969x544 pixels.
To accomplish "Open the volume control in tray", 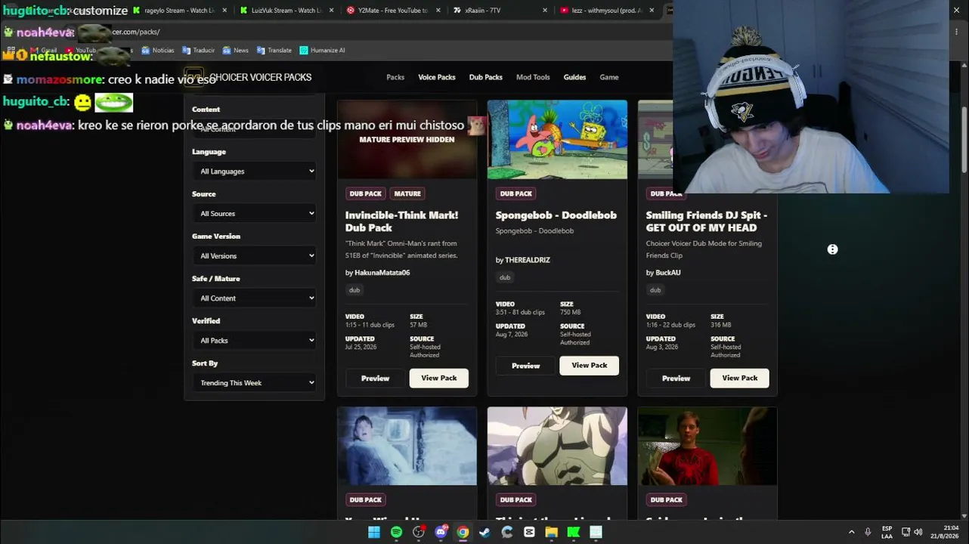I will point(918,532).
